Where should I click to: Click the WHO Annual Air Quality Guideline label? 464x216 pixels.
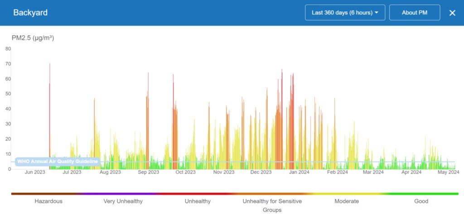(57, 162)
